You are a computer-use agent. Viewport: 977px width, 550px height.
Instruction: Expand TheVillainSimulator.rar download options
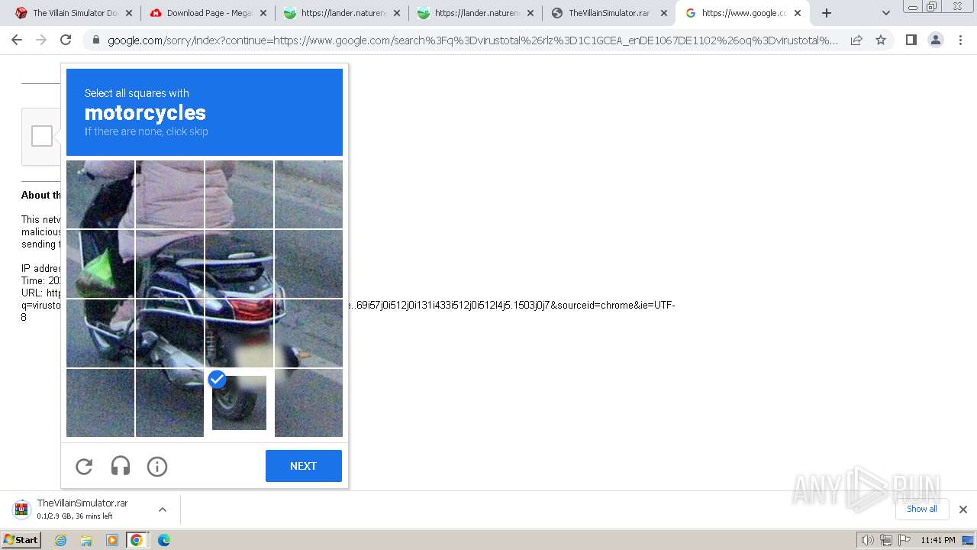(x=163, y=510)
